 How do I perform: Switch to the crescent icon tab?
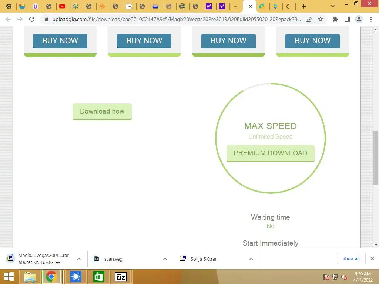[288, 6]
